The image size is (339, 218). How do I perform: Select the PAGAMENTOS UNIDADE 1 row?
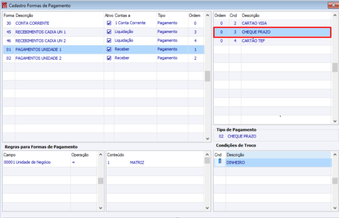[103, 50]
